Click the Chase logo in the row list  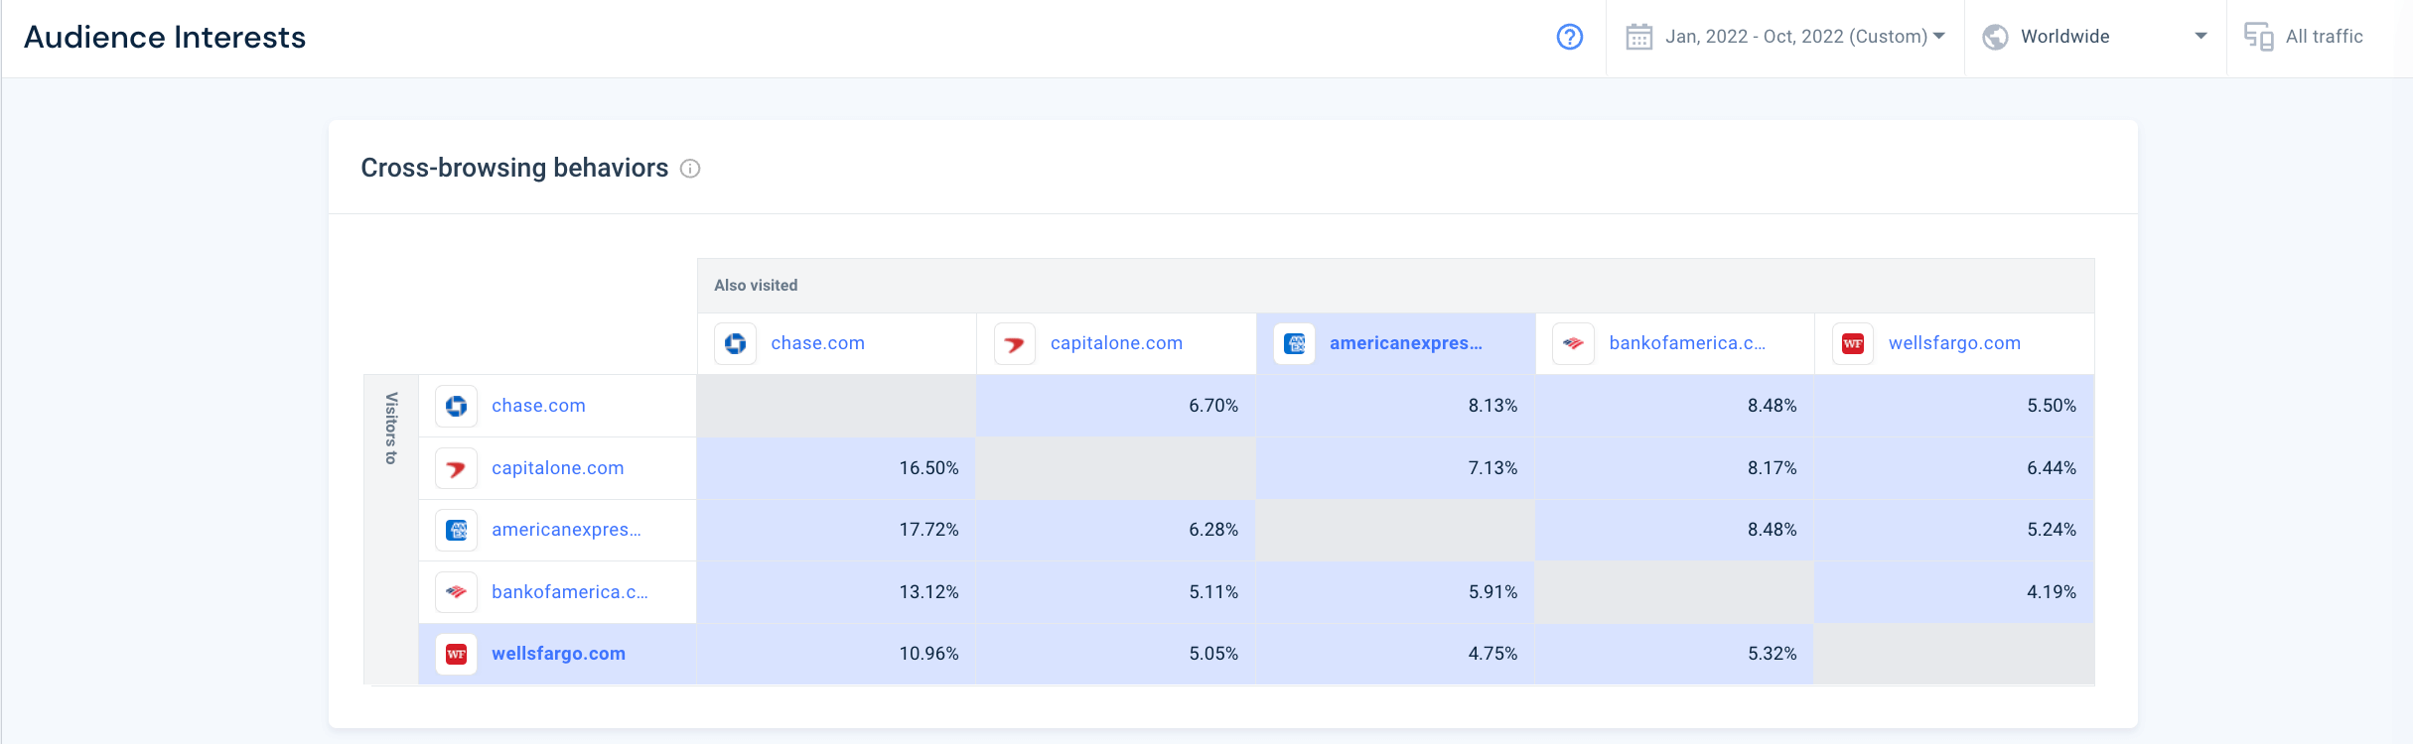457,406
